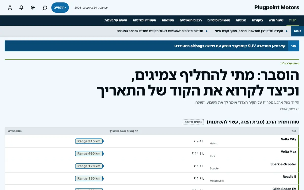
Task: Click the ₹ 1.7 L price
Action: (199, 179)
